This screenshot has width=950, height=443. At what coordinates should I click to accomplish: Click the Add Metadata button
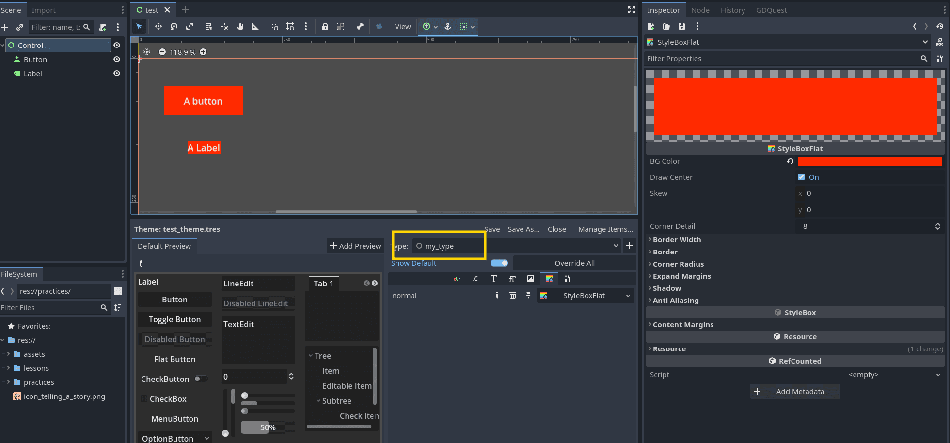pos(795,392)
